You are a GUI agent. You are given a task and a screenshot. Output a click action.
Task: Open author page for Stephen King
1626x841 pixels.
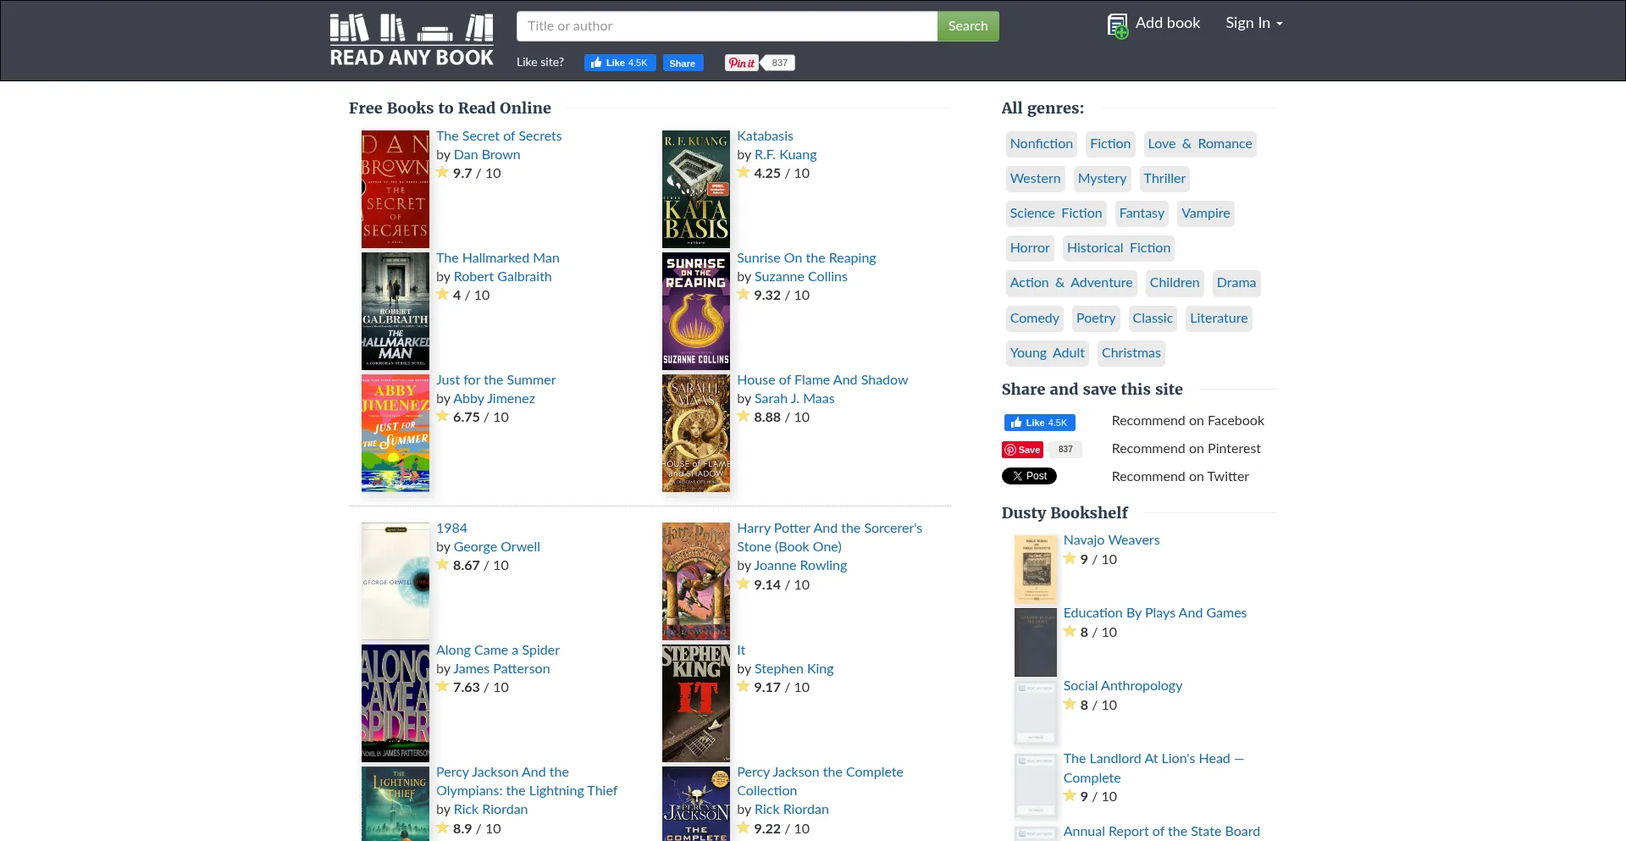click(793, 668)
